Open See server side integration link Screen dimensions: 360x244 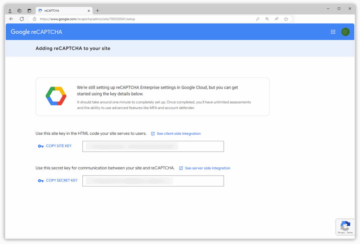(207, 168)
